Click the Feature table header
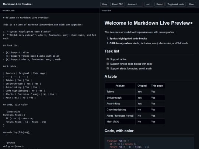The image size is (199, 149). (120, 86)
